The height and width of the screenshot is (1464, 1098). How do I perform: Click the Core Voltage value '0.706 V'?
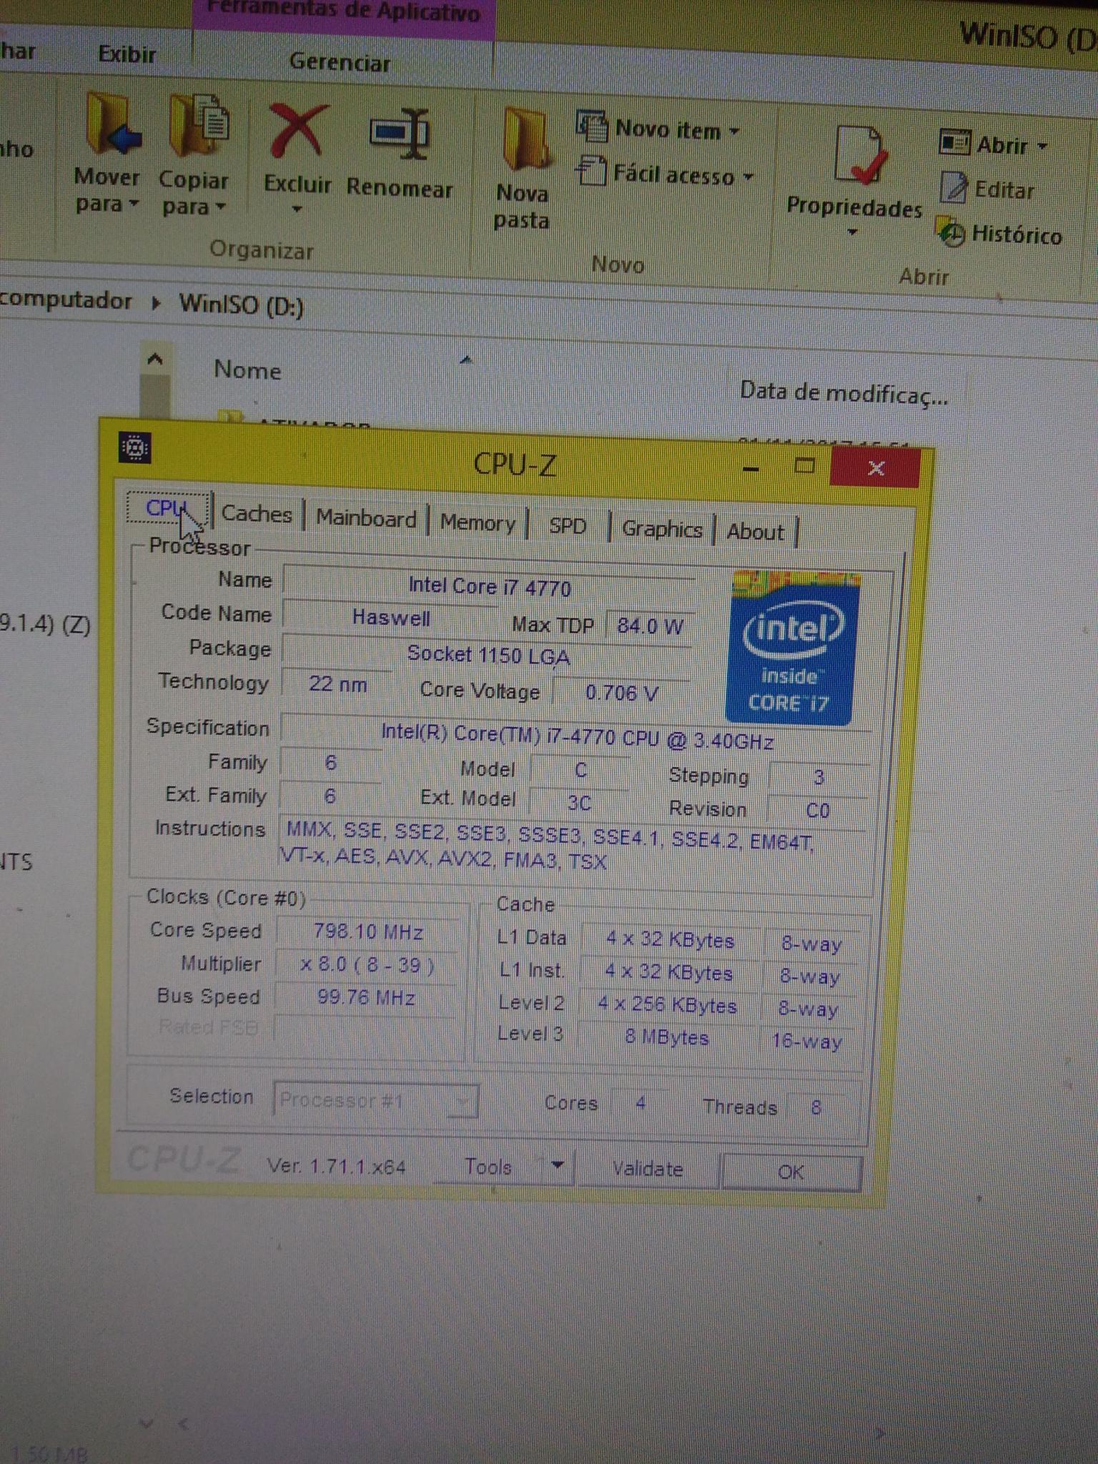[620, 692]
